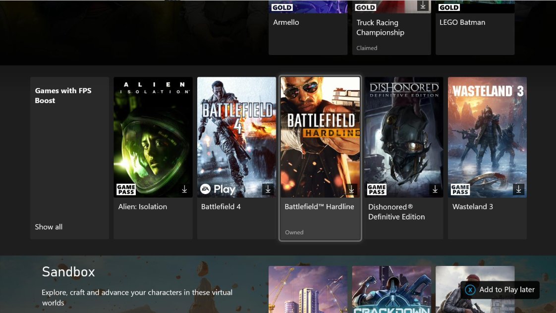Screen dimensions: 556x313
Task: Click the Sandbox description about virtual worlds
Action: 137,298
